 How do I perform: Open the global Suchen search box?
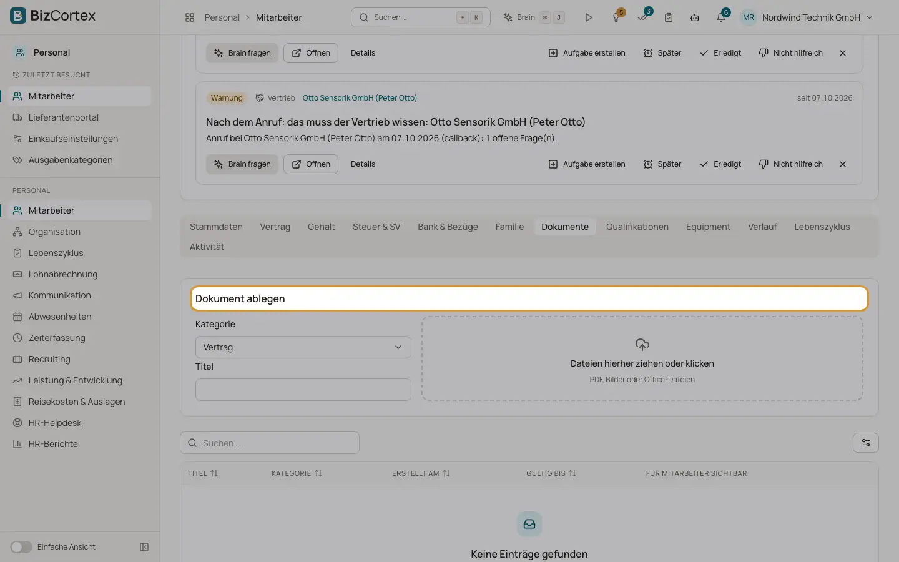coord(421,17)
